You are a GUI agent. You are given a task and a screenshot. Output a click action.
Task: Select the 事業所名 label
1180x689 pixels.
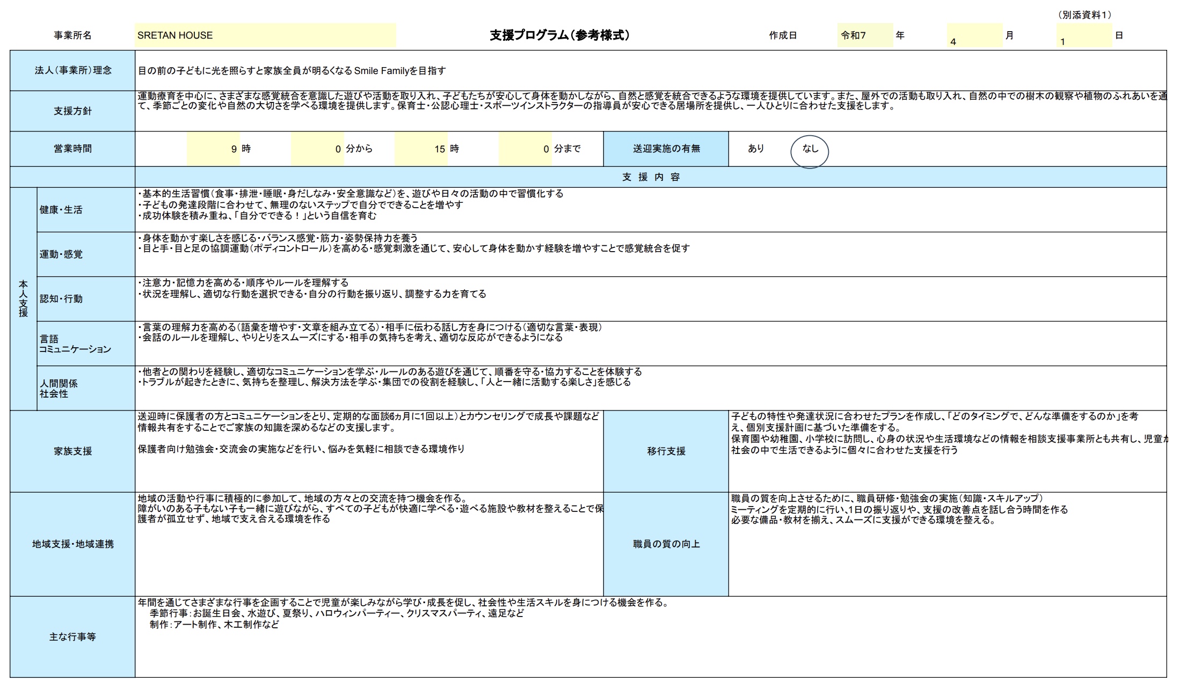[72, 35]
